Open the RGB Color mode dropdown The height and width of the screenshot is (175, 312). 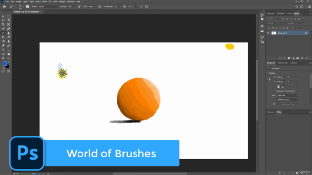click(288, 95)
